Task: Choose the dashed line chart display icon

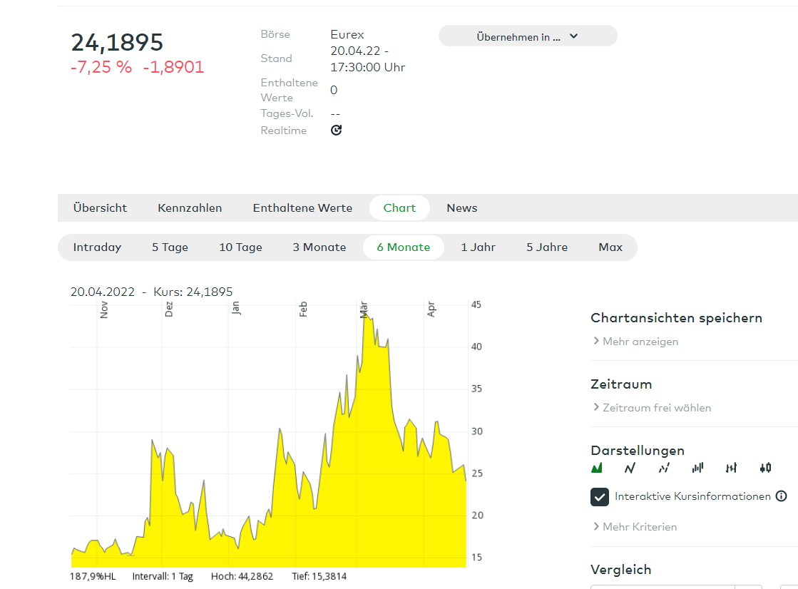Action: (664, 468)
